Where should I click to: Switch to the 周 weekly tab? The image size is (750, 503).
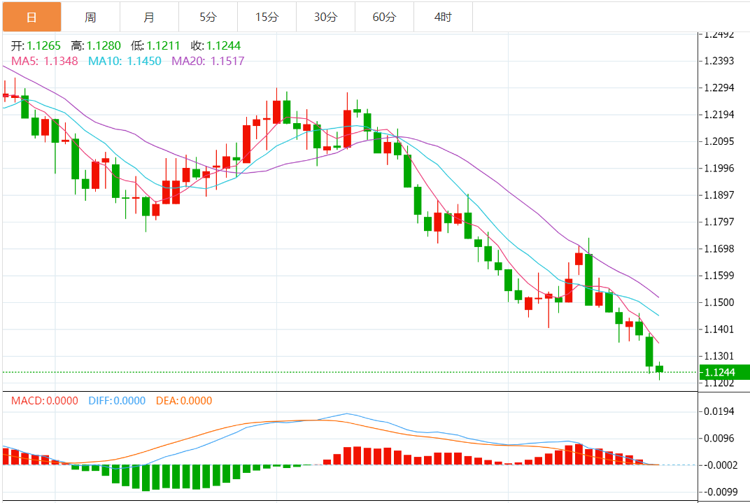[x=90, y=17]
